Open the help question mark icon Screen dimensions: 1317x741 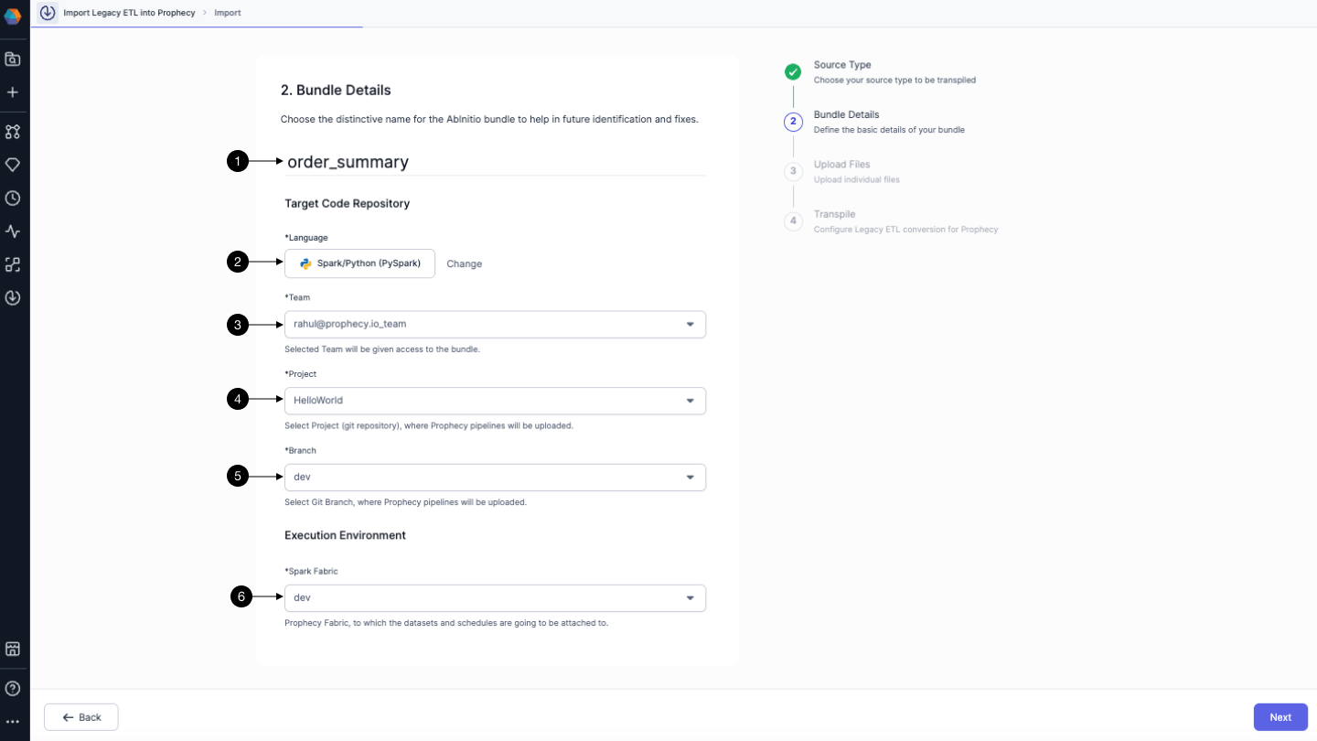[x=13, y=689]
